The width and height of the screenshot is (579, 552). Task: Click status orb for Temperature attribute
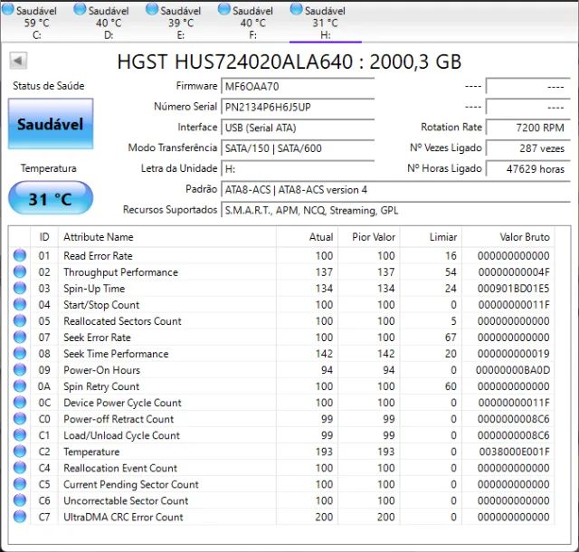click(20, 452)
